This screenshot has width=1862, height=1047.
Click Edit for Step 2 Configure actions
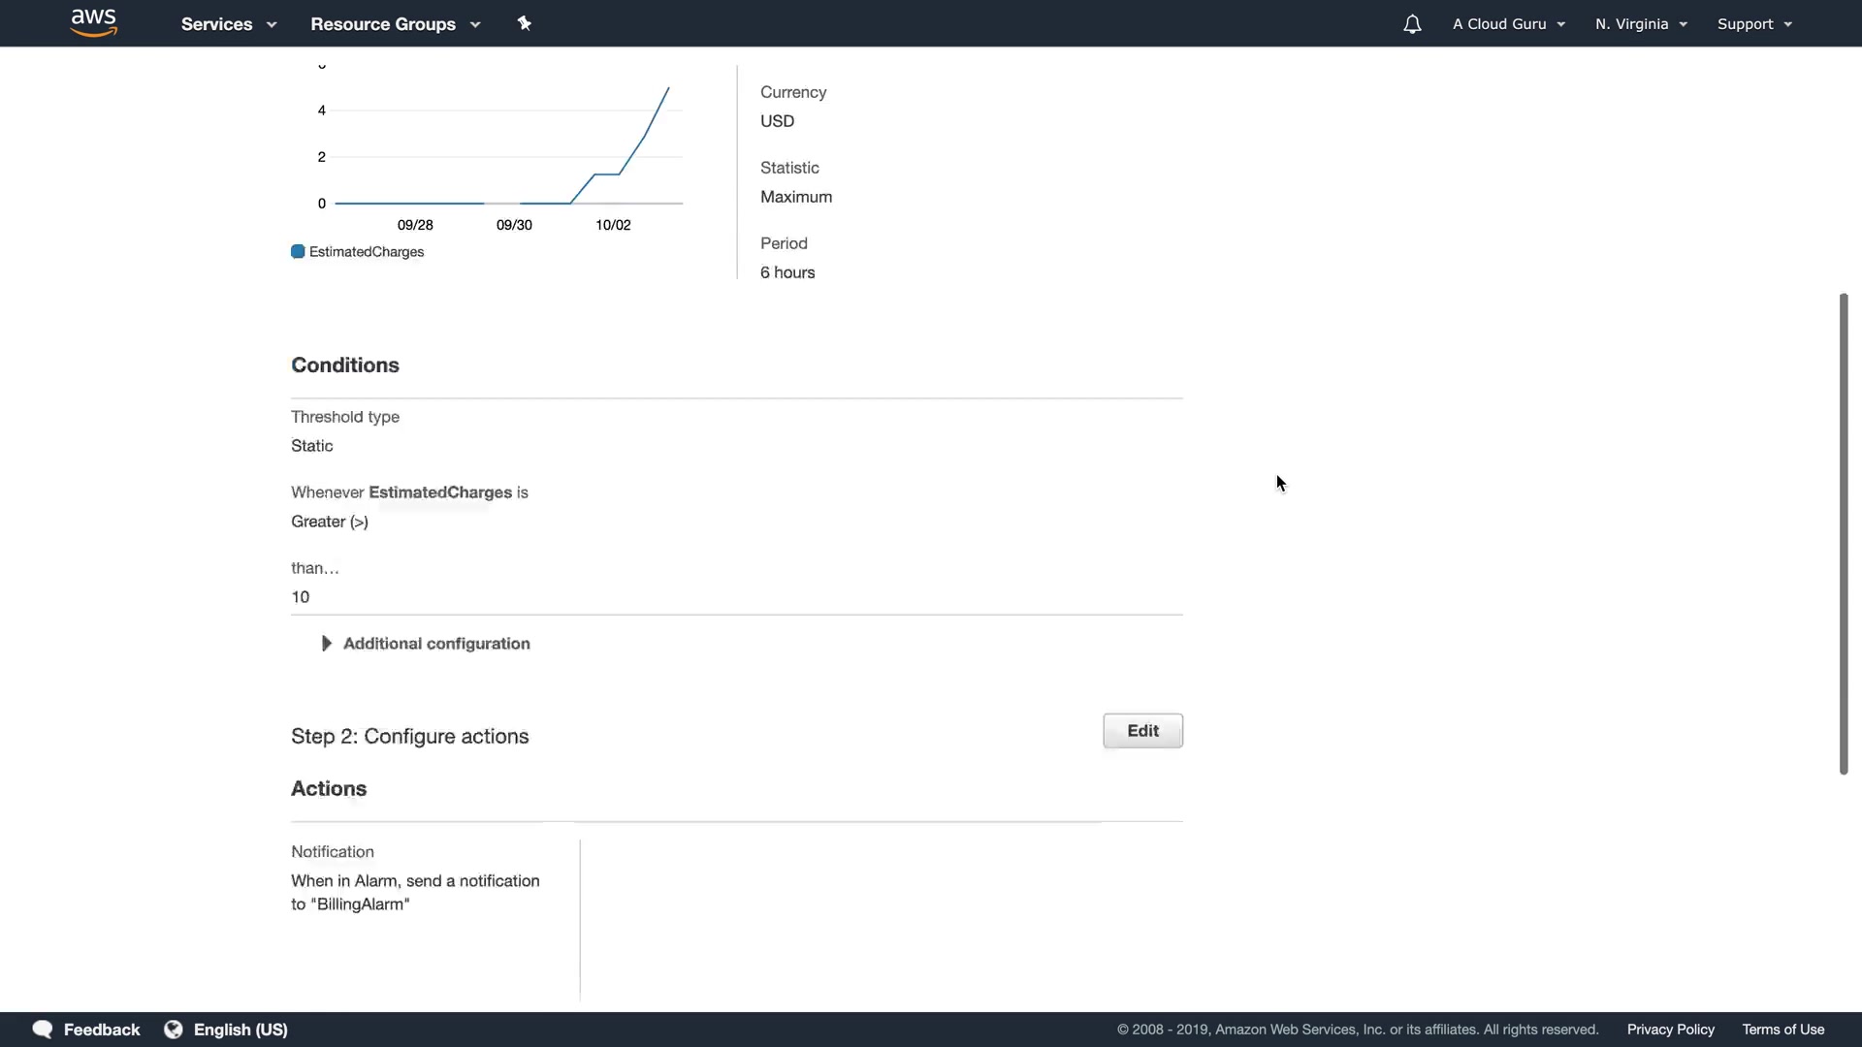point(1142,731)
